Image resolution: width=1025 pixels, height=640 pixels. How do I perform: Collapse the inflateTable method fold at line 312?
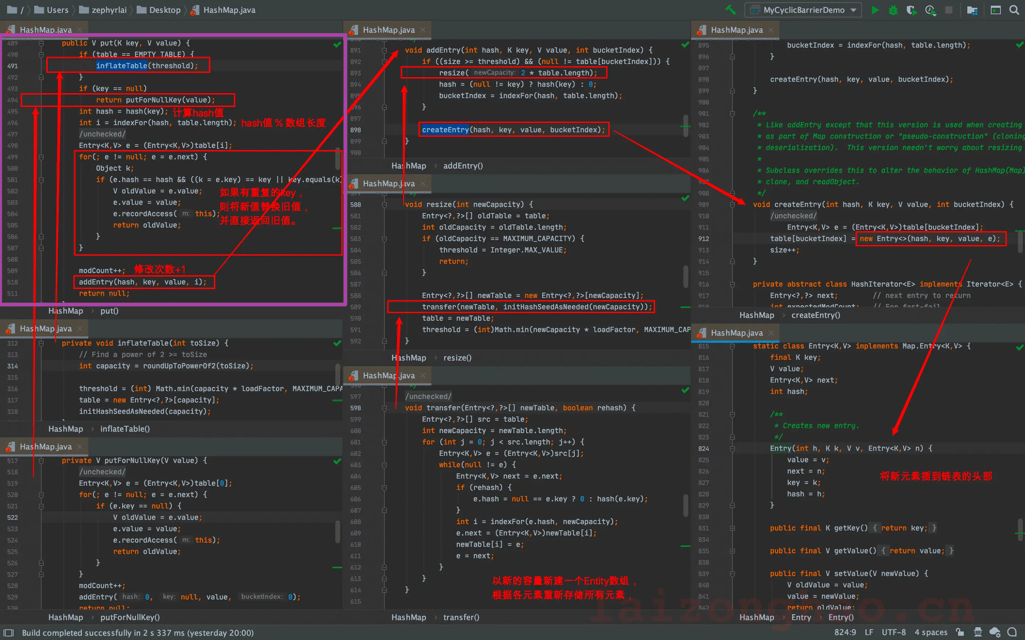(41, 343)
